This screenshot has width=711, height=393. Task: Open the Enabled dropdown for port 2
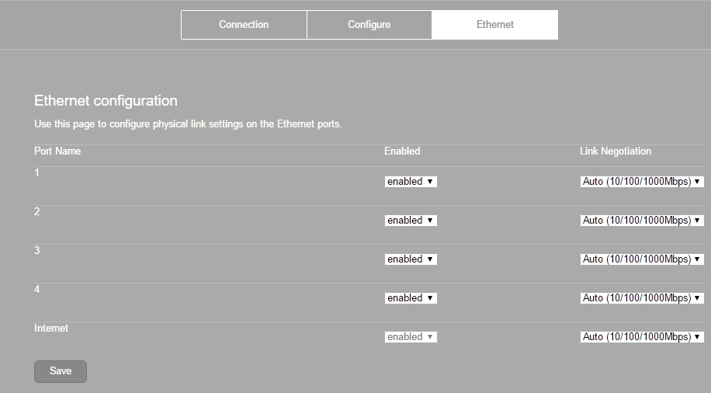tap(411, 221)
